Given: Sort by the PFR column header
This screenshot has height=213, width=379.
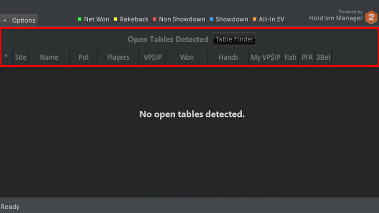Looking at the screenshot, I should (x=307, y=57).
